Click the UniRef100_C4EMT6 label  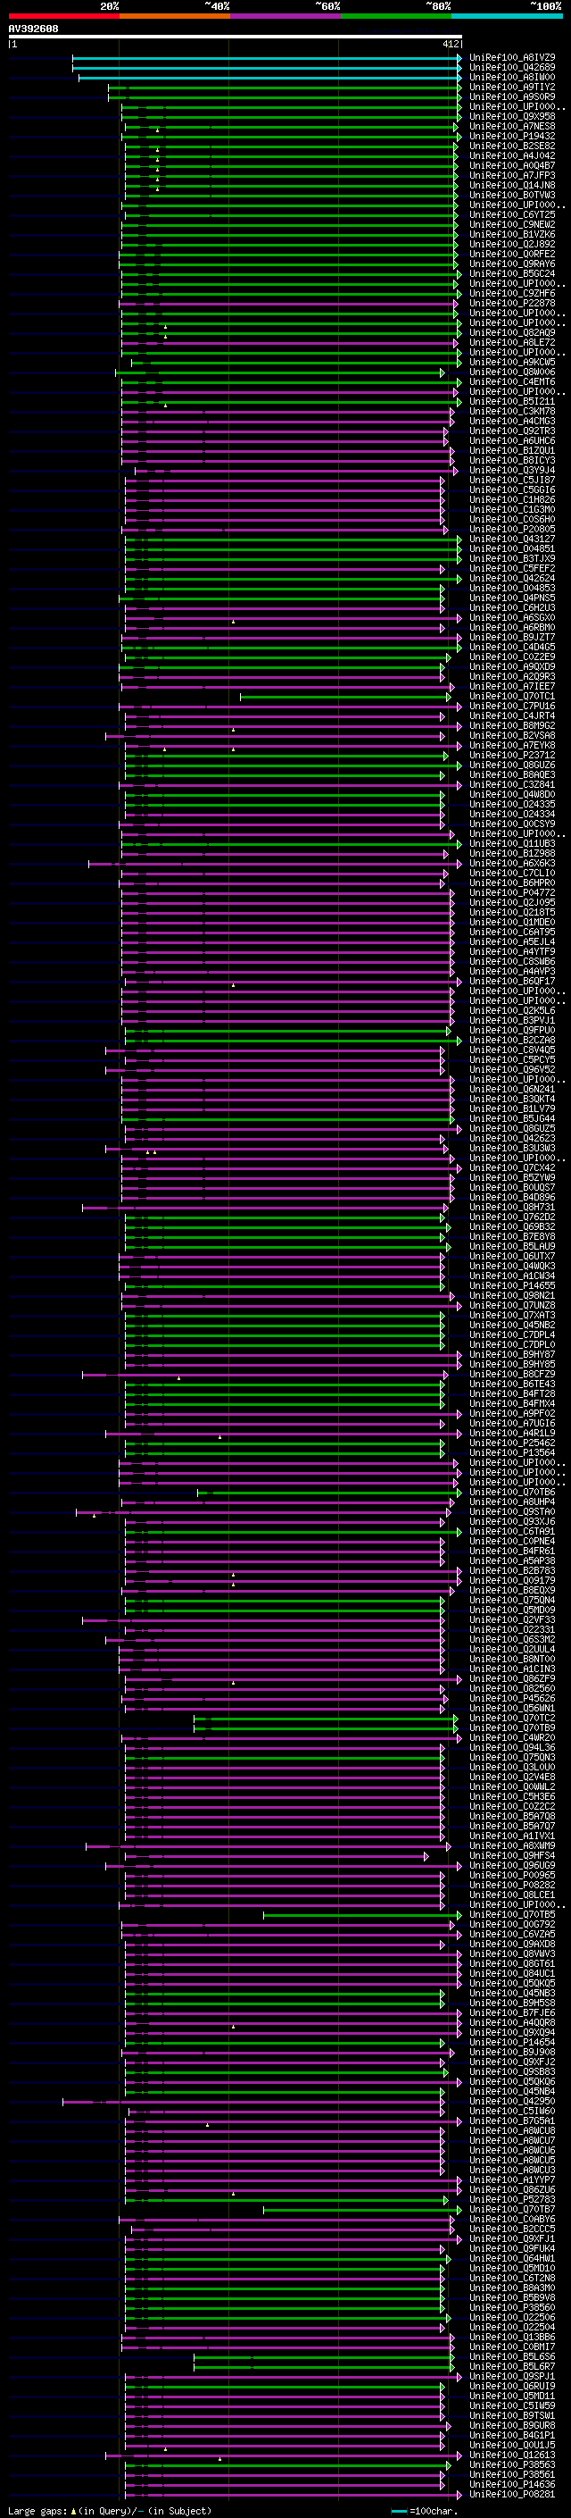click(512, 382)
